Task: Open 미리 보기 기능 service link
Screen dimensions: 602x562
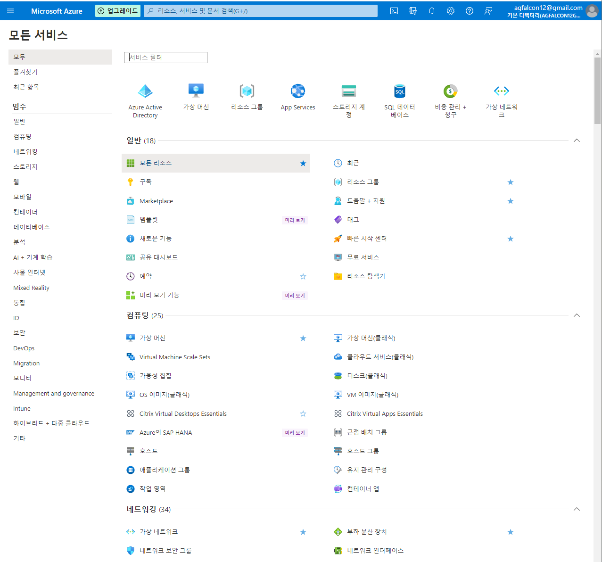Action: (x=159, y=295)
